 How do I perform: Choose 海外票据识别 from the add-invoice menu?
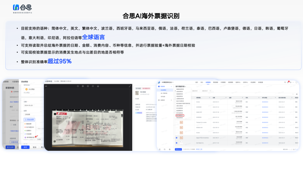[x=29, y=137]
